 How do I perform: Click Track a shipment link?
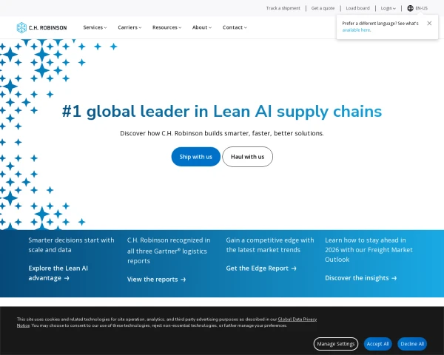(x=283, y=8)
